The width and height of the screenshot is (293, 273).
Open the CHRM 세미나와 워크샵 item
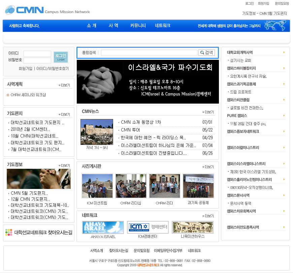[x=28, y=95]
